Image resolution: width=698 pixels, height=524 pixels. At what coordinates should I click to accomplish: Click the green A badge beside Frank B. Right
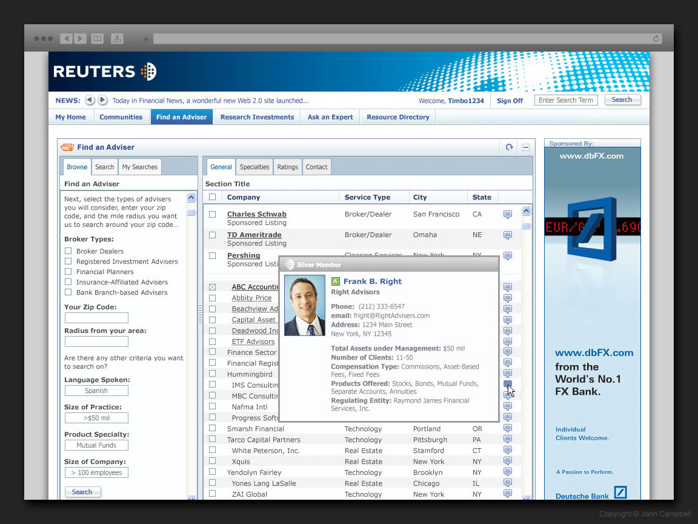point(336,281)
